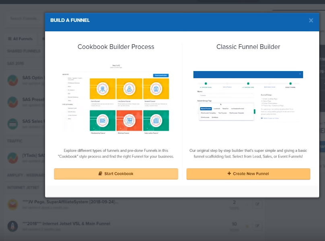Click the star icon on Internet Jetset row

click(247, 226)
